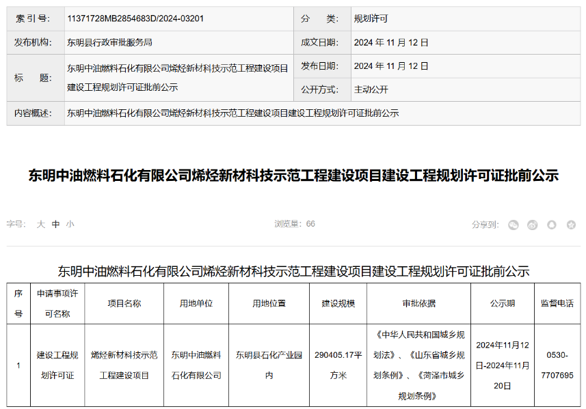Click the 发布日期 label

(x=319, y=66)
